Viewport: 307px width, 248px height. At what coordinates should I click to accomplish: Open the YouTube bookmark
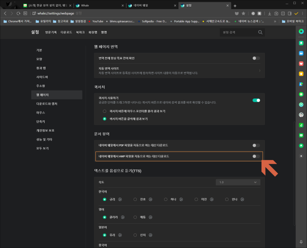click(96, 21)
